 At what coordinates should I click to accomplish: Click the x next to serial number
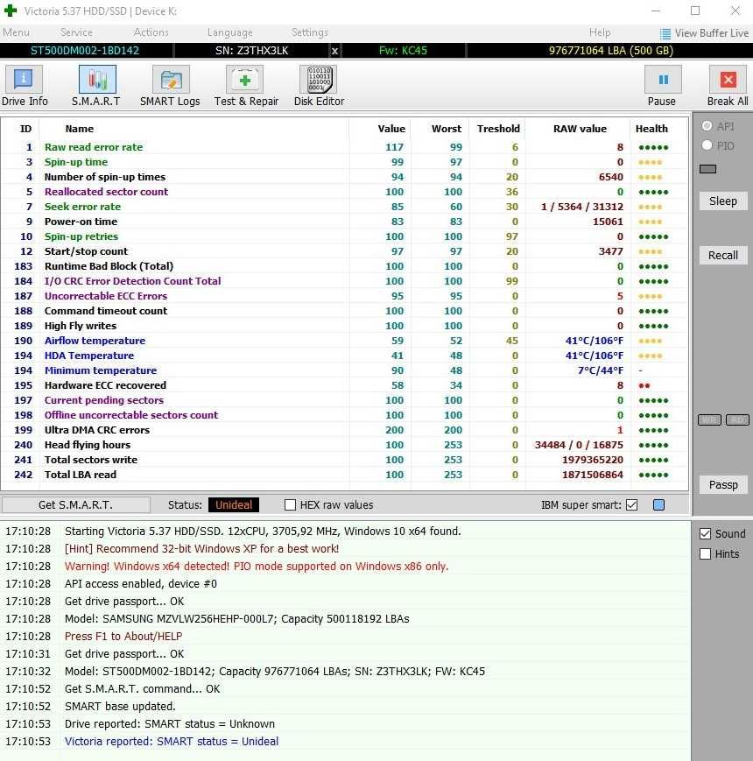coord(334,51)
